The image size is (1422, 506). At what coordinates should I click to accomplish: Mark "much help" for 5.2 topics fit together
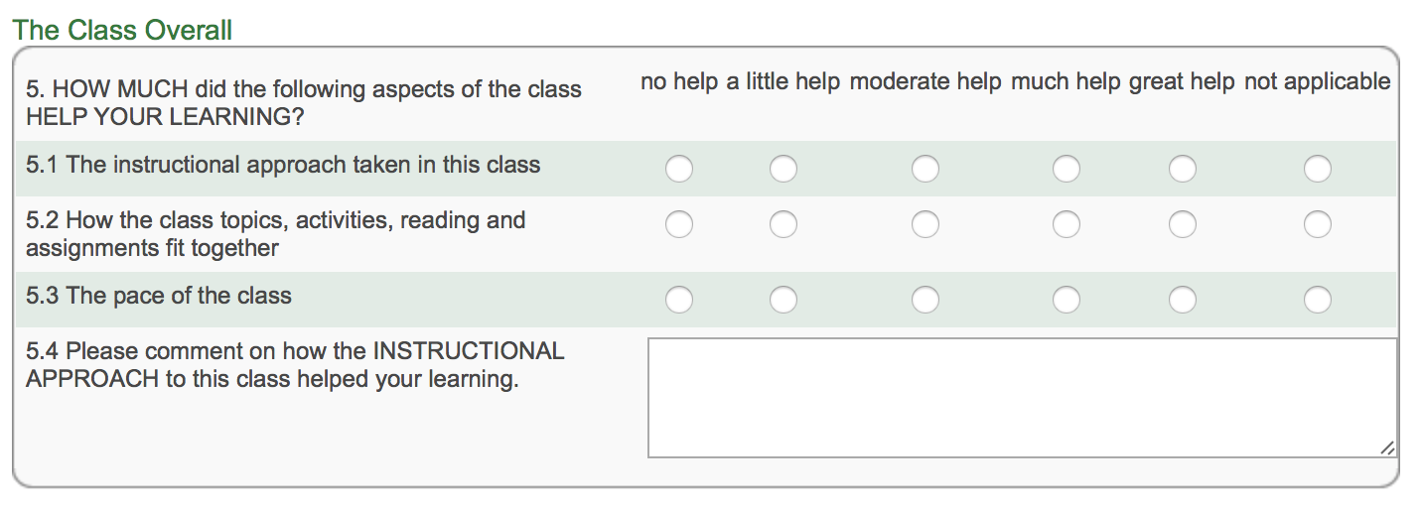pos(1066,225)
